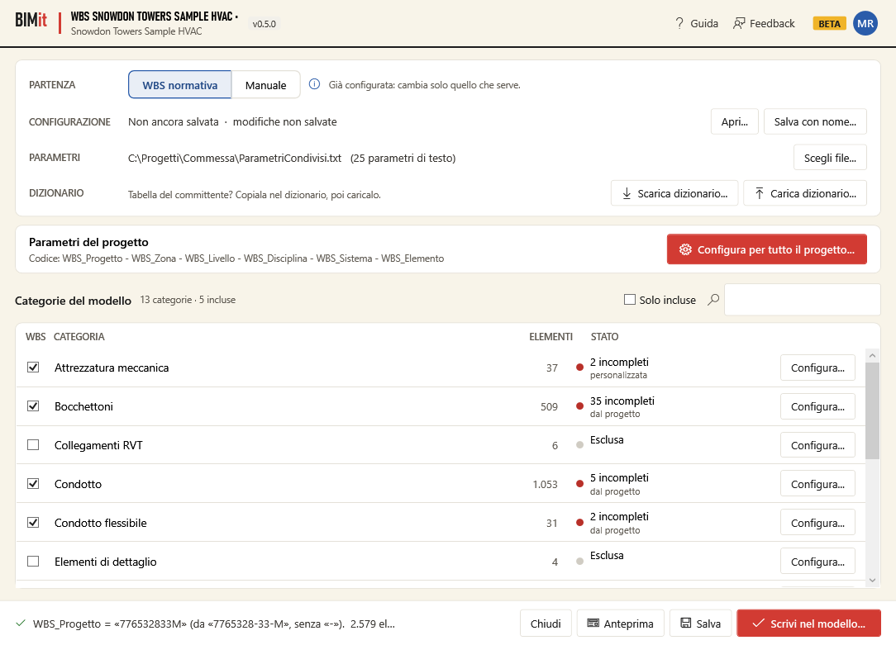Click Configura... for Bocchettoni
Image resolution: width=896 pixels, height=645 pixels.
pyautogui.click(x=817, y=406)
